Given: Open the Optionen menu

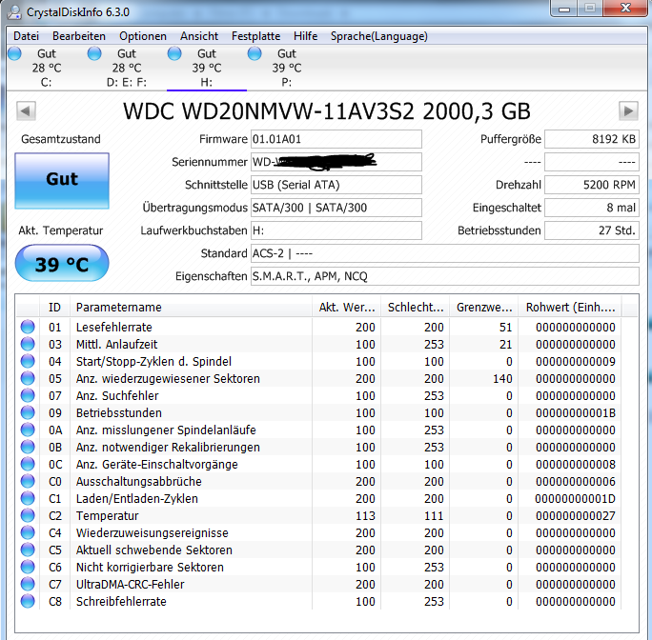Looking at the screenshot, I should tap(143, 36).
